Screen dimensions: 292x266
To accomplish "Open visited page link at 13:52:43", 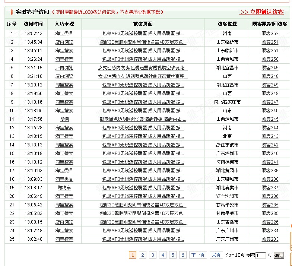I will coord(143,34).
